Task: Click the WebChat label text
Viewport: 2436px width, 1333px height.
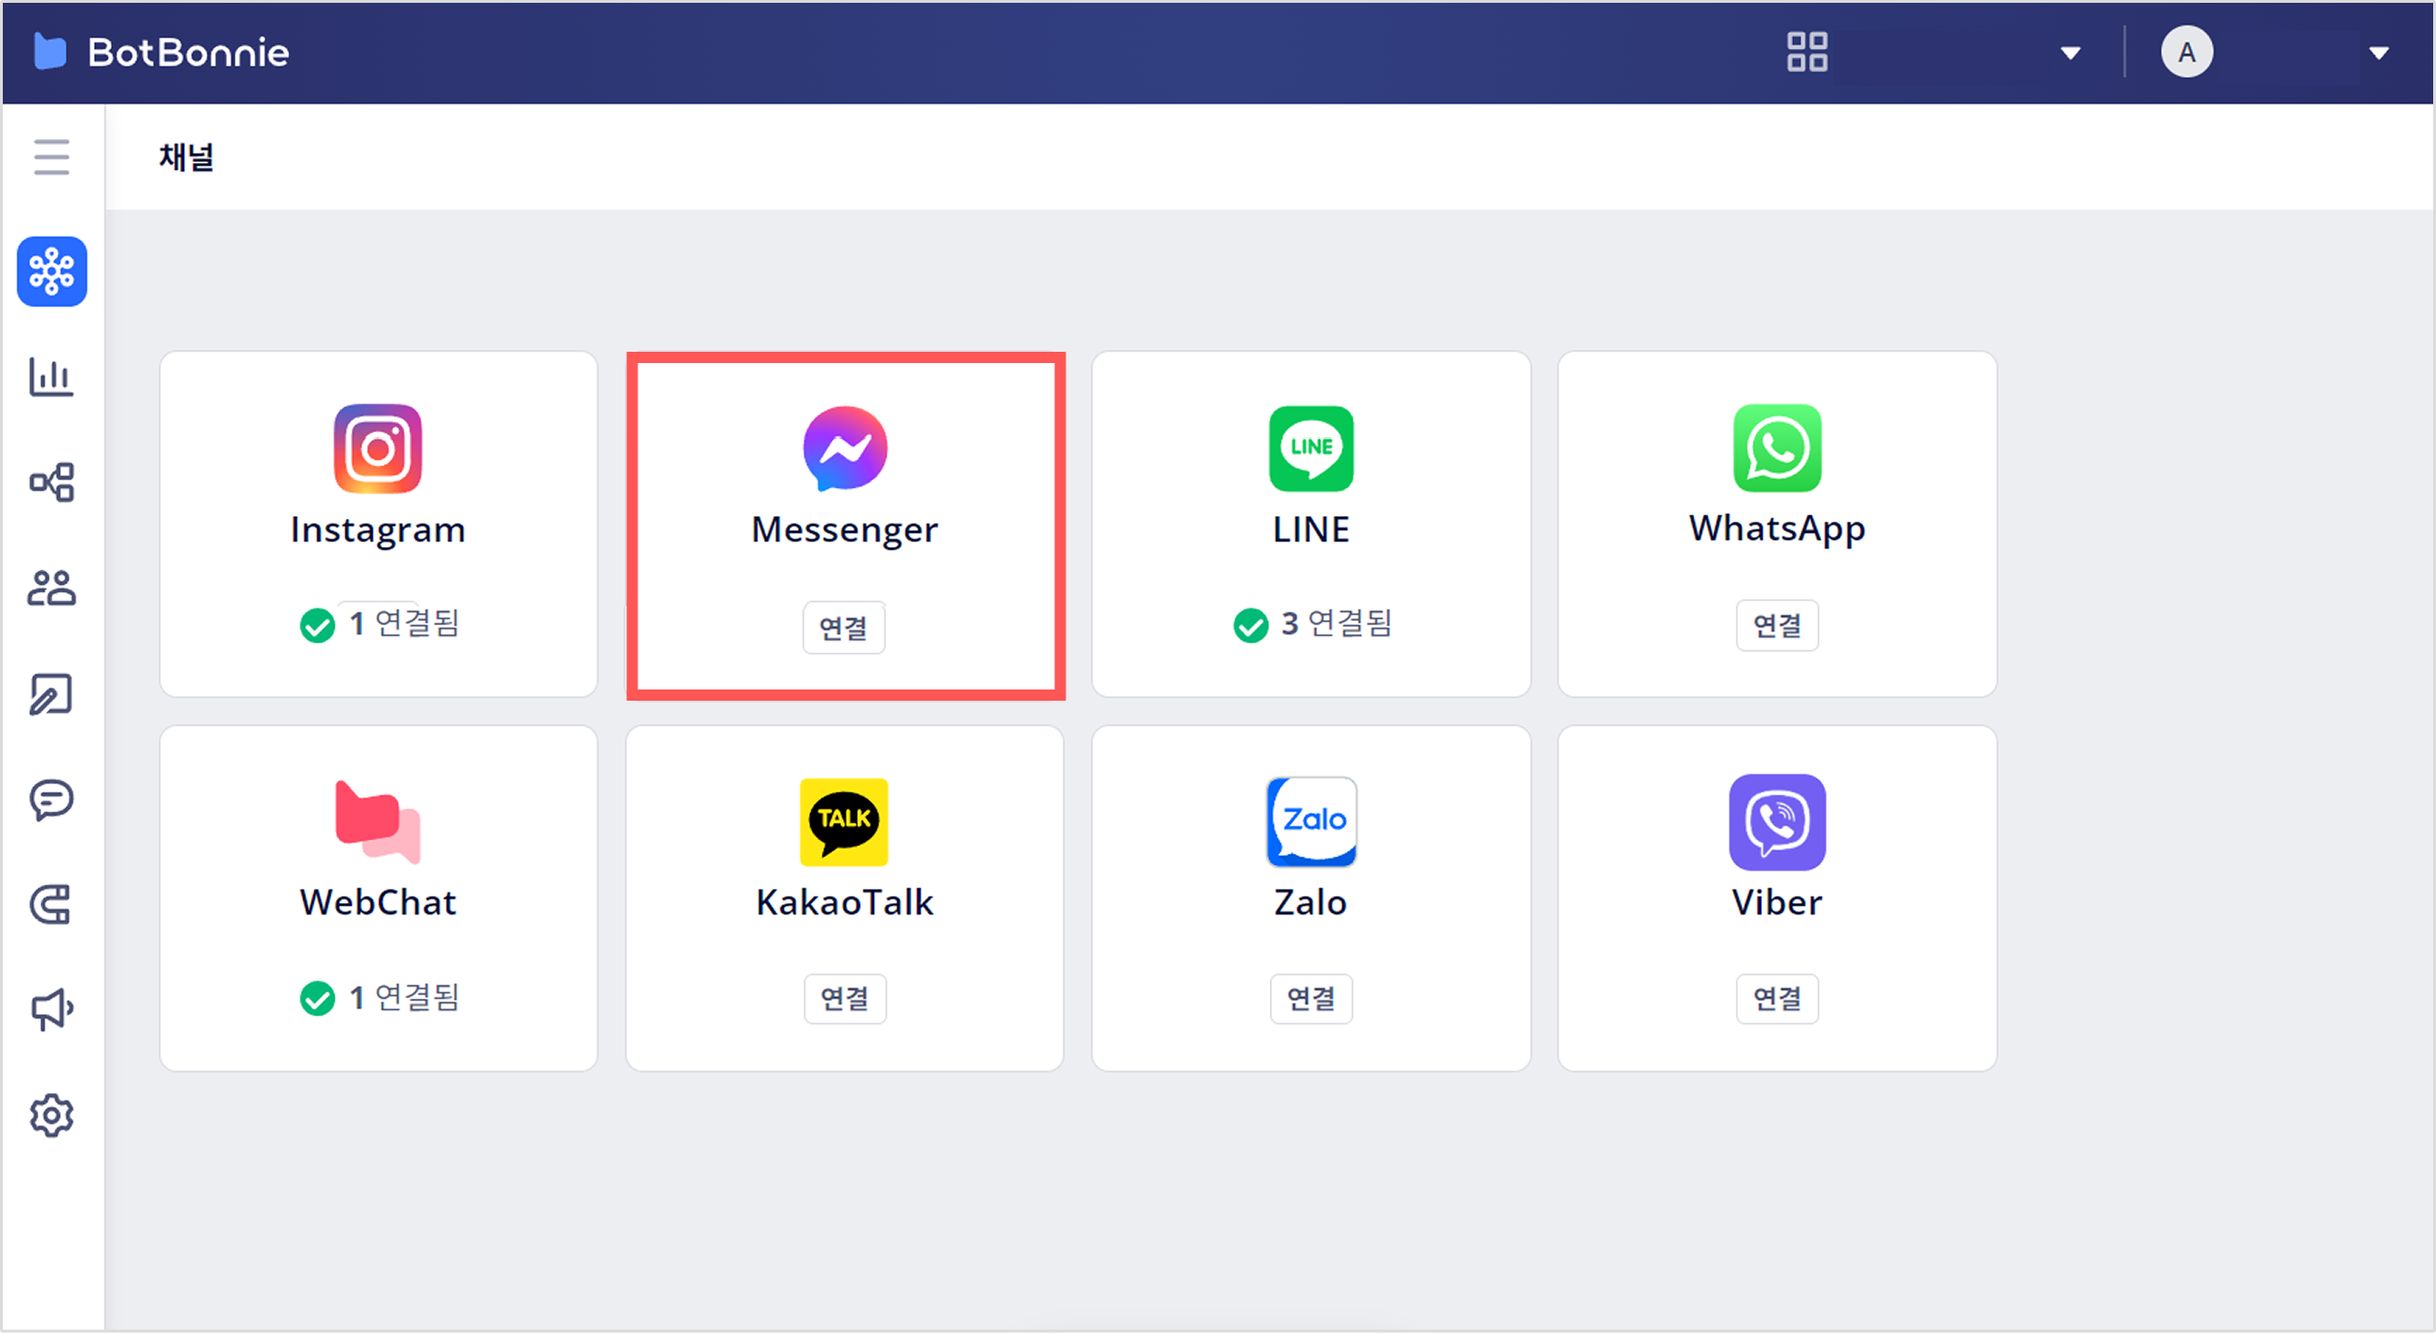Action: pos(378,902)
